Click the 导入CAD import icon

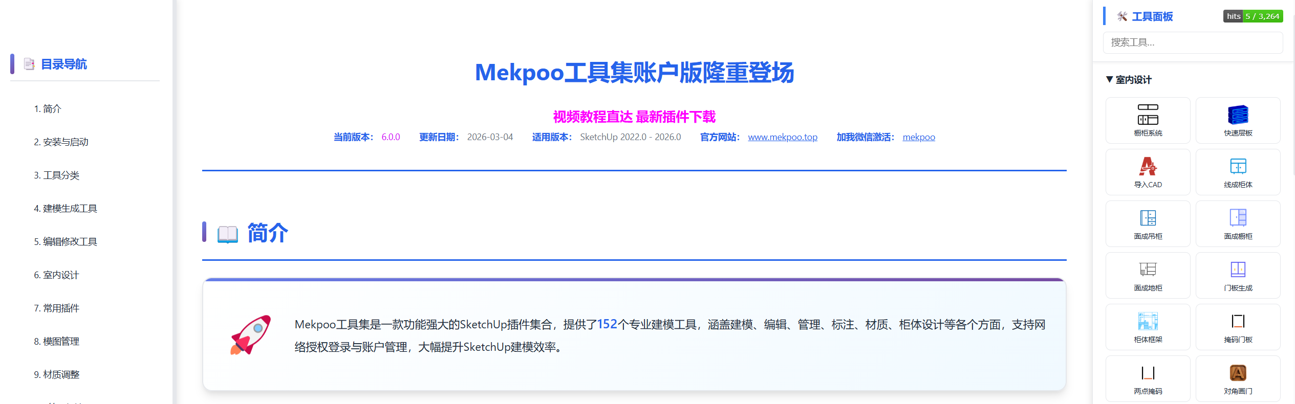(1148, 171)
